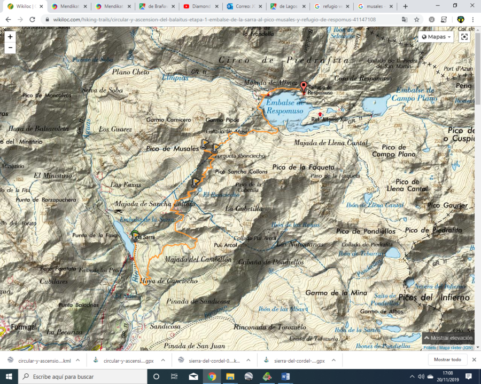Open the Mapas layer dropdown

click(437, 37)
